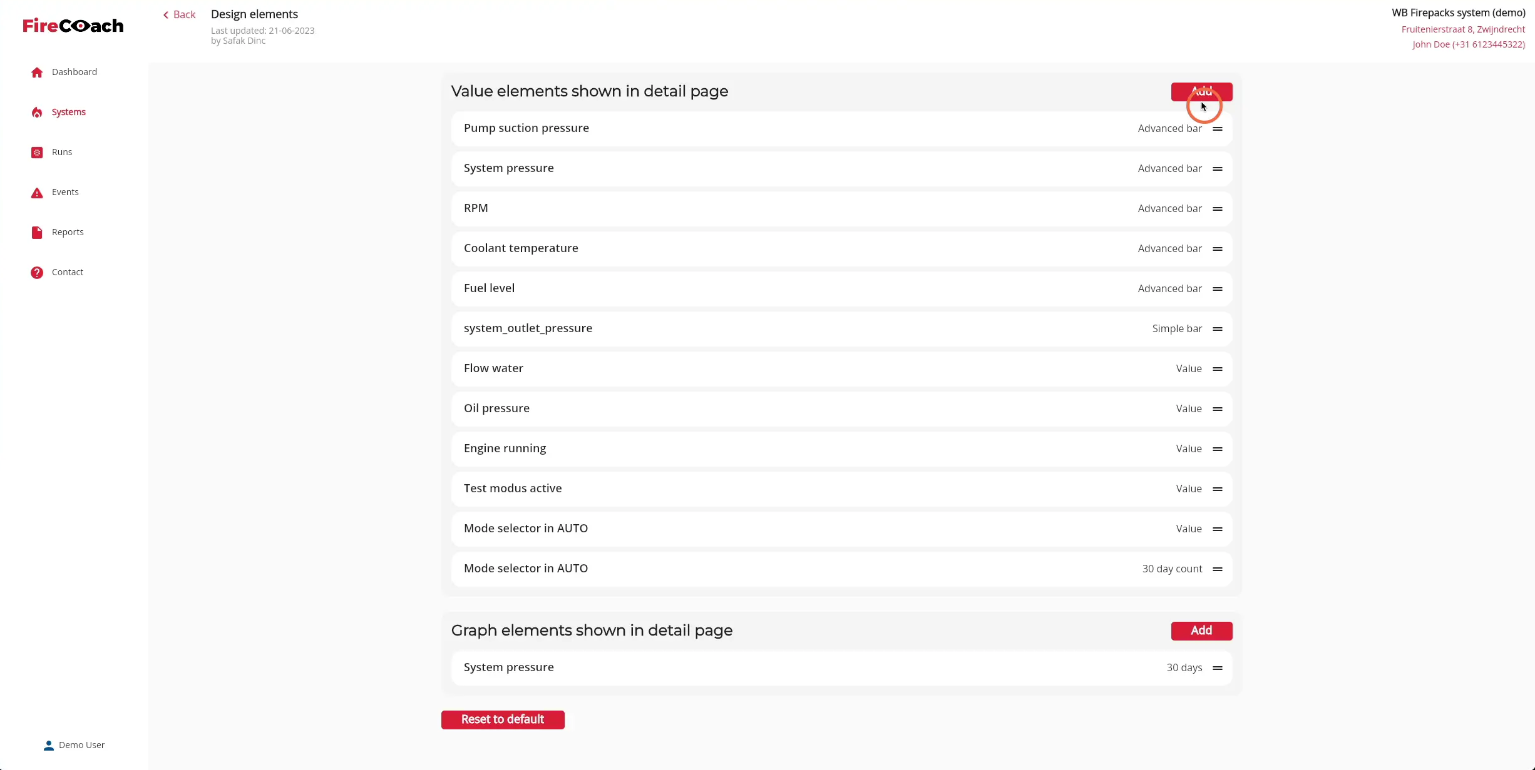Click the FireCoach logo
This screenshot has height=770, width=1535.
coord(73,26)
